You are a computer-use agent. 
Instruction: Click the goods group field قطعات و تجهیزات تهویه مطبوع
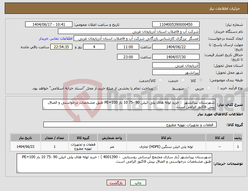tap(130, 124)
